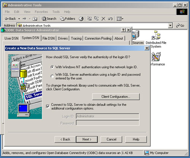
Task: Toggle the Folders pane button
Action: tap(68, 19)
